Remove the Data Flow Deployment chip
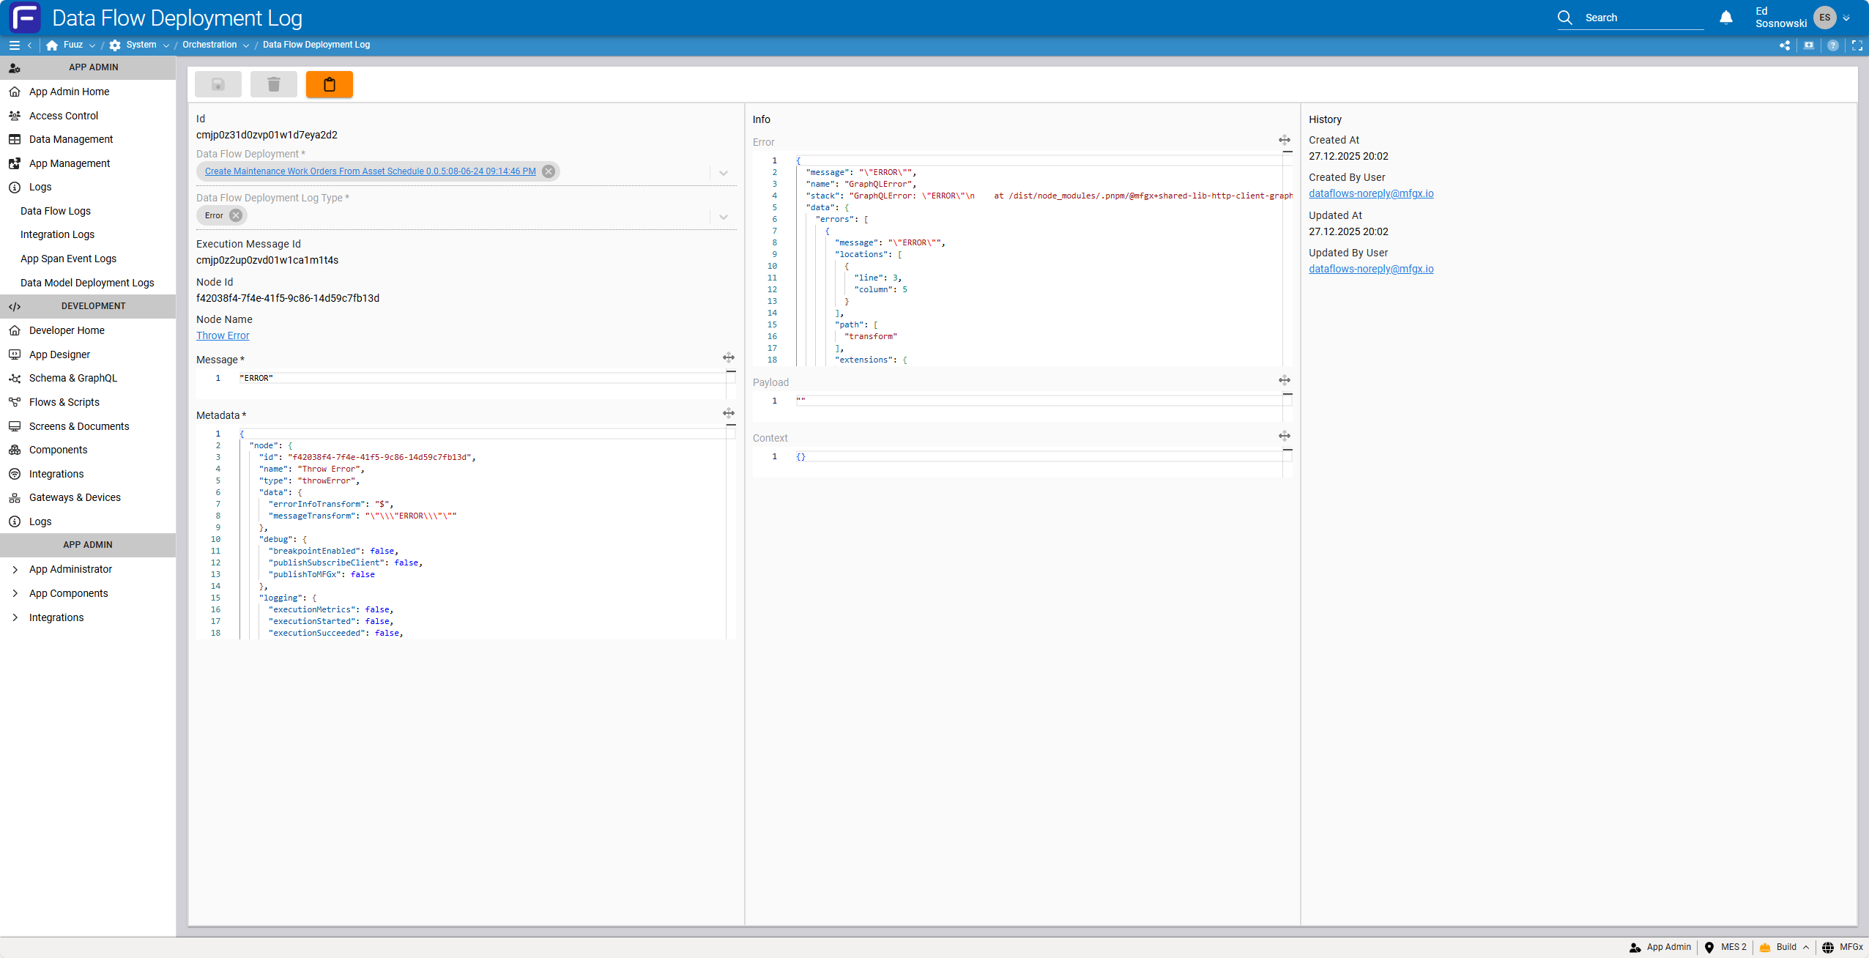The image size is (1869, 958). pos(549,171)
